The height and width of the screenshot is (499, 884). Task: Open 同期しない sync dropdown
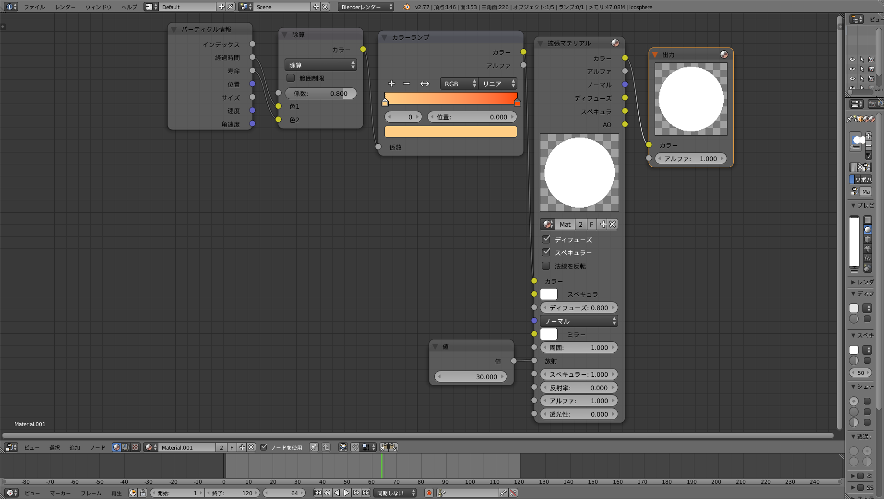(x=395, y=493)
